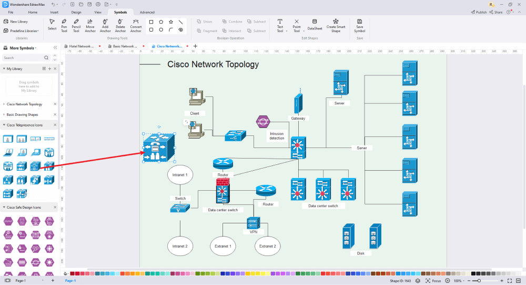Click the fit-to-page icon in status bar
The image size is (526, 285).
click(510, 281)
